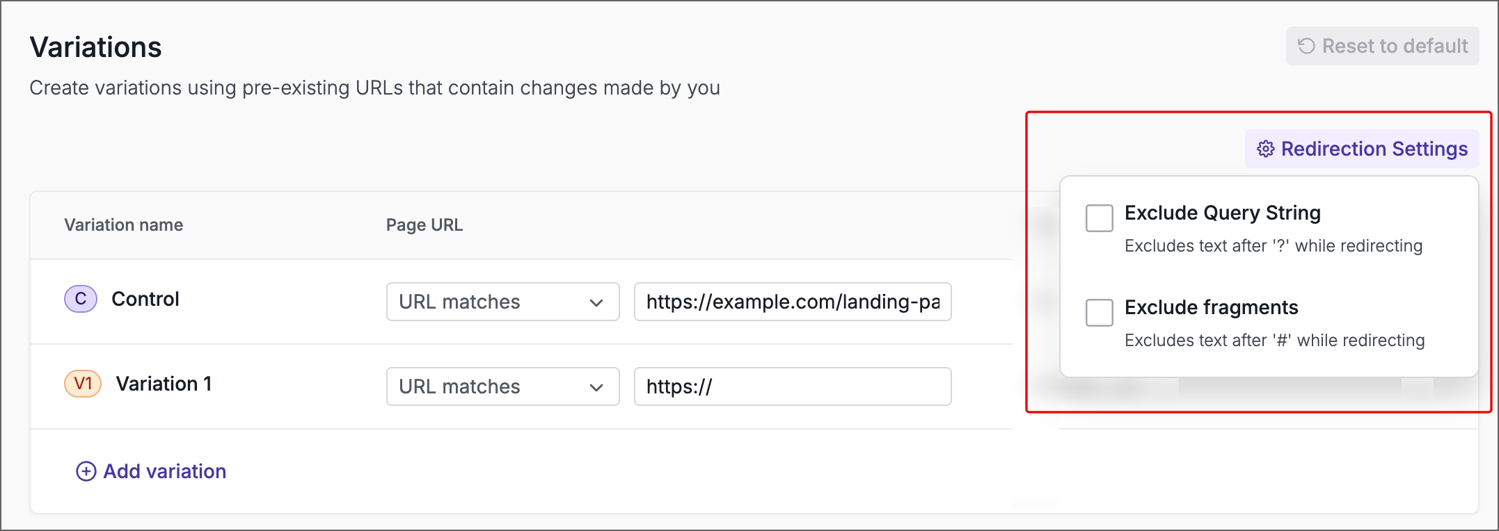Click the 'Create variations using pre-existing URLs' description
The height and width of the screenshot is (531, 1499).
374,88
